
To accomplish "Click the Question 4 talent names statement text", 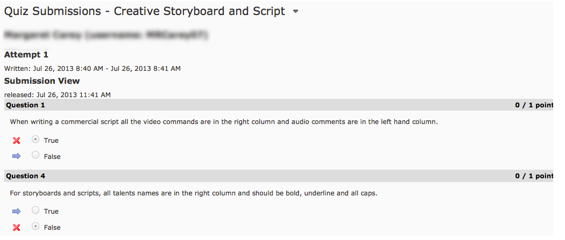I will coord(194,193).
